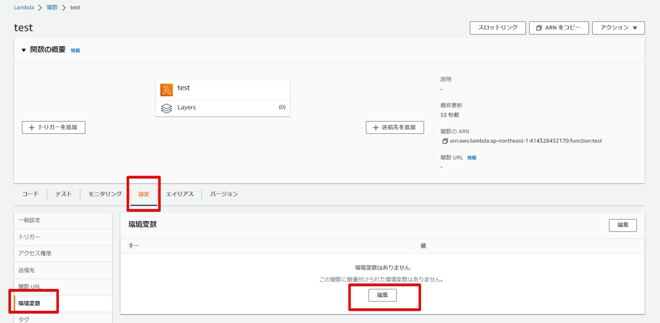Click the Layers icon in the function overview
This screenshot has height=323, width=660.
[168, 107]
